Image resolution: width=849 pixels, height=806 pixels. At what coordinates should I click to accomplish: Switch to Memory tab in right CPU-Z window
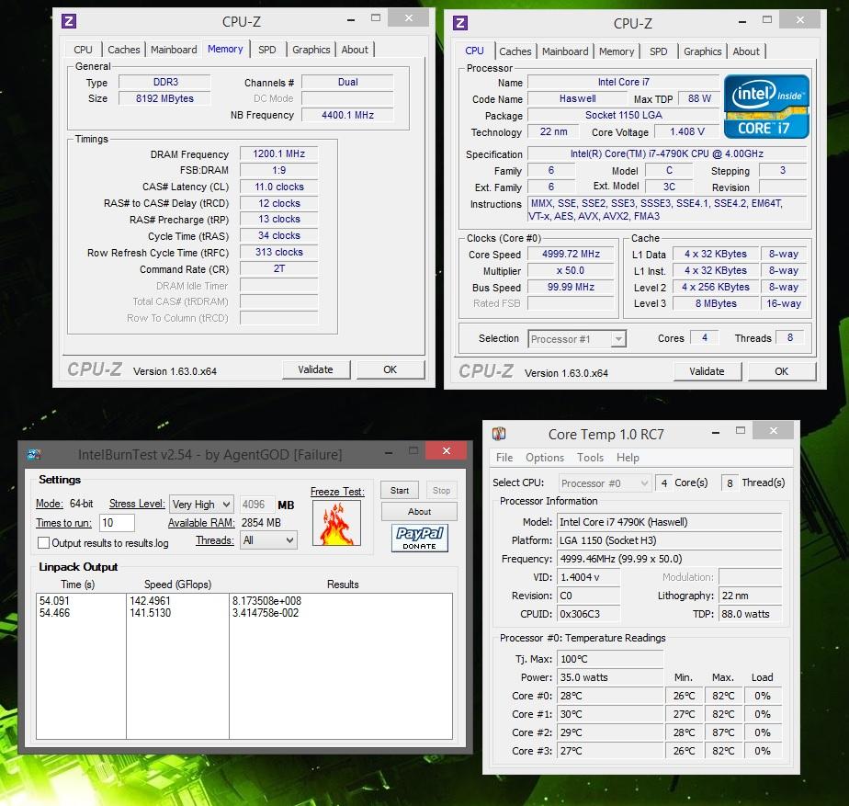point(617,51)
